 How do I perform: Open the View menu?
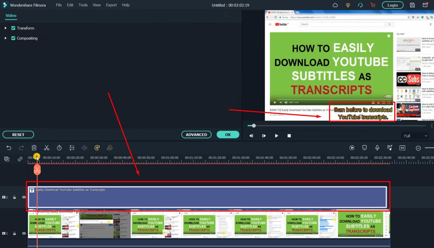coord(97,5)
